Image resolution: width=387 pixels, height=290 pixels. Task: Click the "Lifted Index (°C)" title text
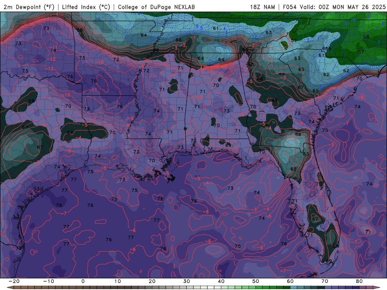86,7
